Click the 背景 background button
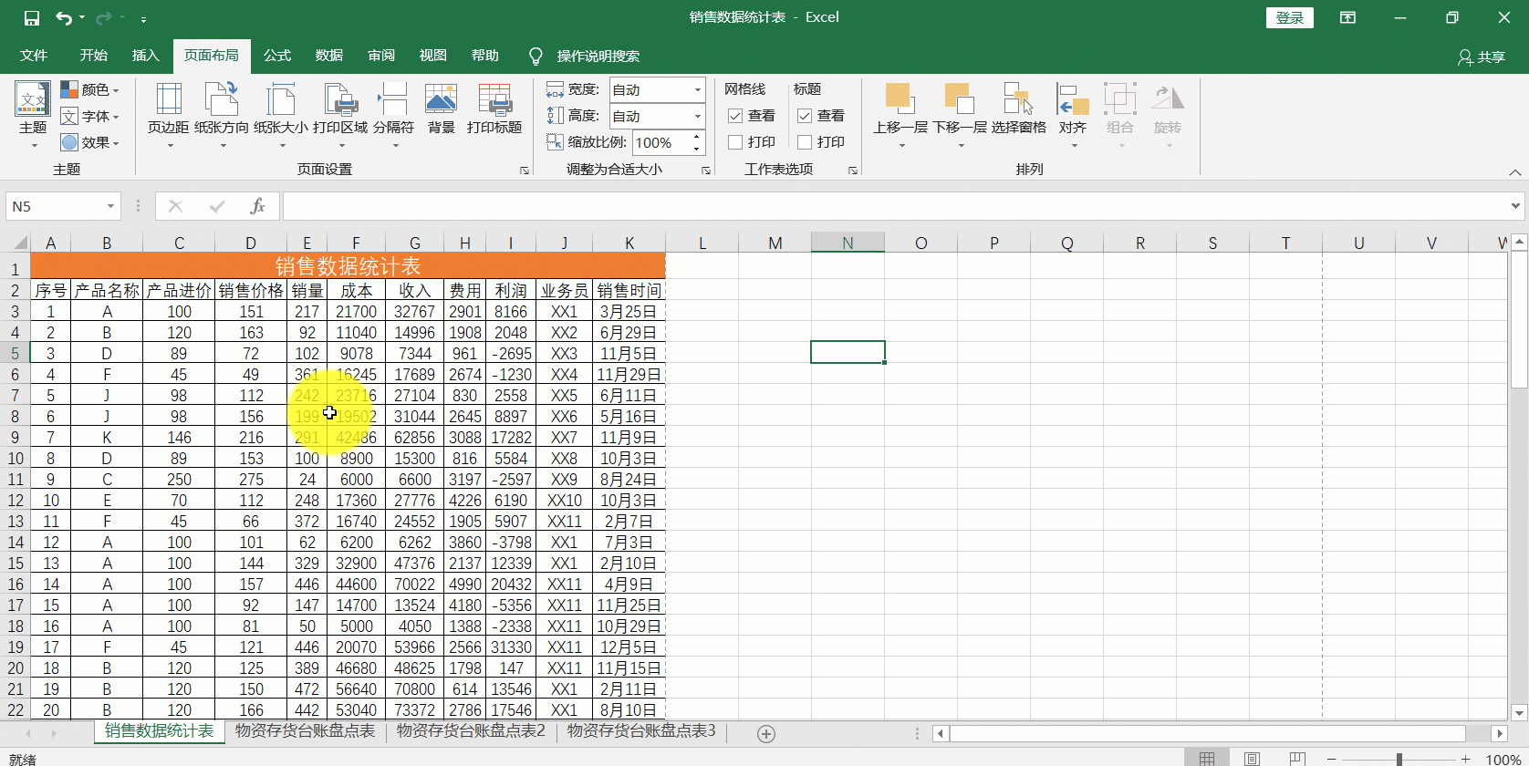The height and width of the screenshot is (766, 1529). (442, 109)
